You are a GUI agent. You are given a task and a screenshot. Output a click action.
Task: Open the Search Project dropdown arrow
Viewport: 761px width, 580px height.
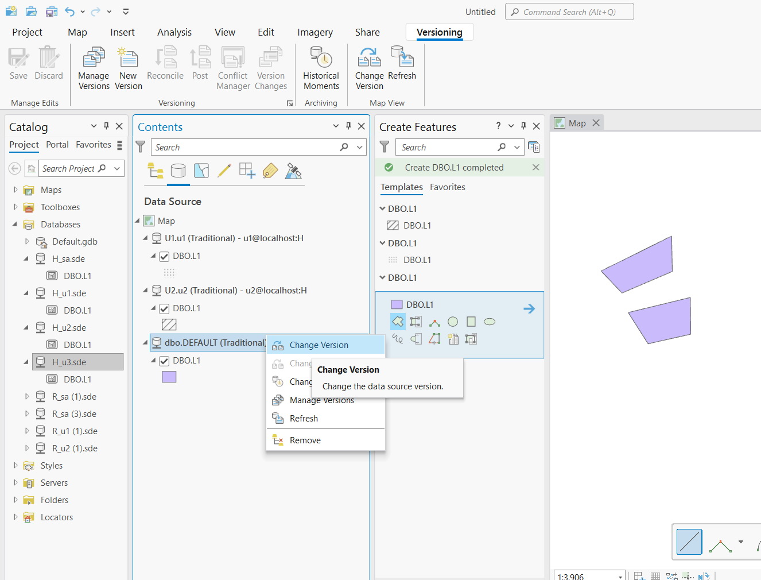[117, 168]
